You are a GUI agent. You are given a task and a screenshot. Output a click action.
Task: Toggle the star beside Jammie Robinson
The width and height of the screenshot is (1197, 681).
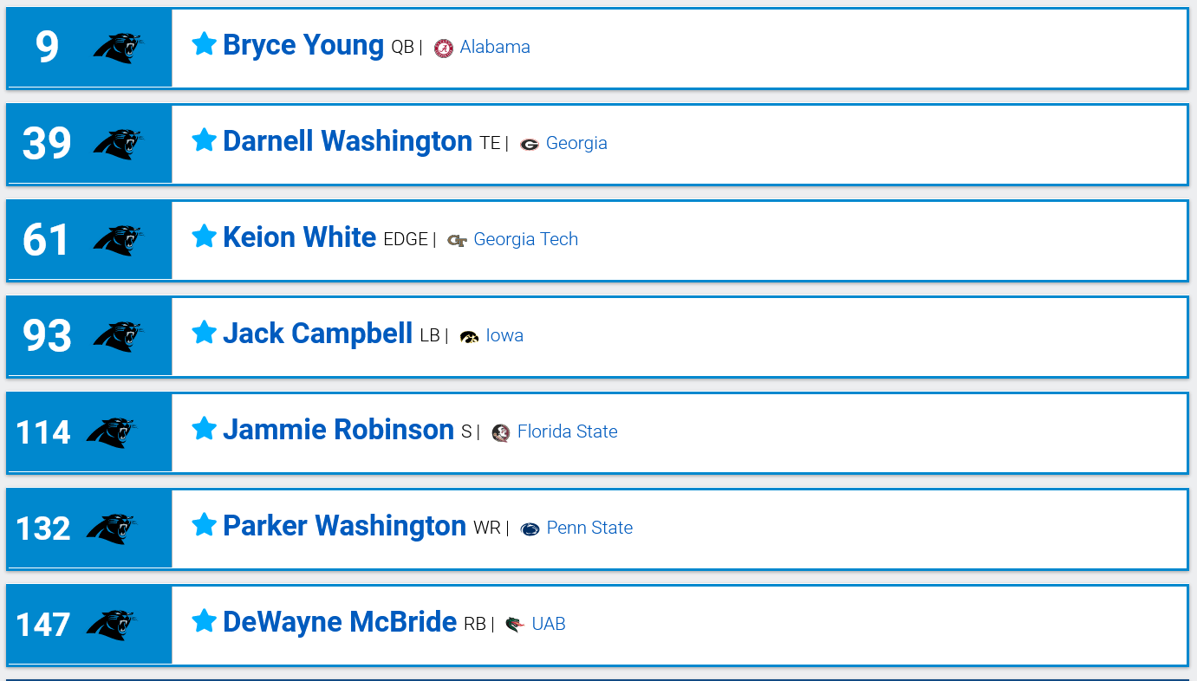pyautogui.click(x=204, y=428)
